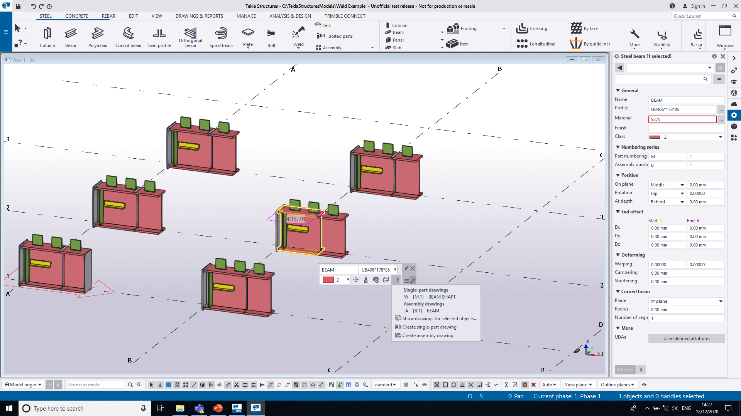The image size is (741, 416).
Task: Toggle snap to perpendicular points switch
Action: click(x=479, y=385)
